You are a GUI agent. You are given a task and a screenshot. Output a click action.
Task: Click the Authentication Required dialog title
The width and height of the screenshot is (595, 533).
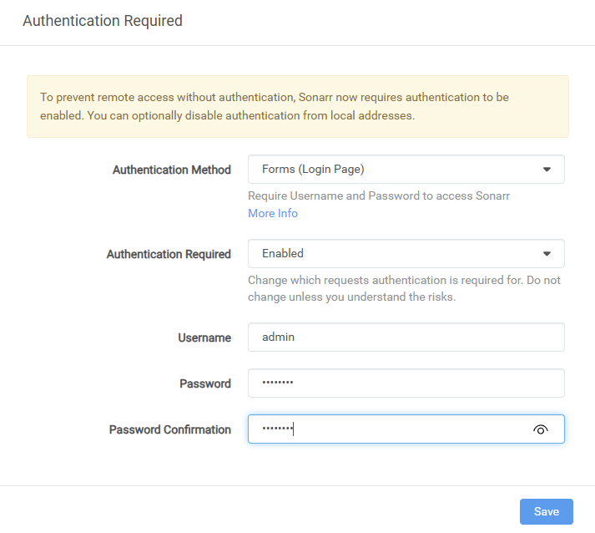point(103,21)
